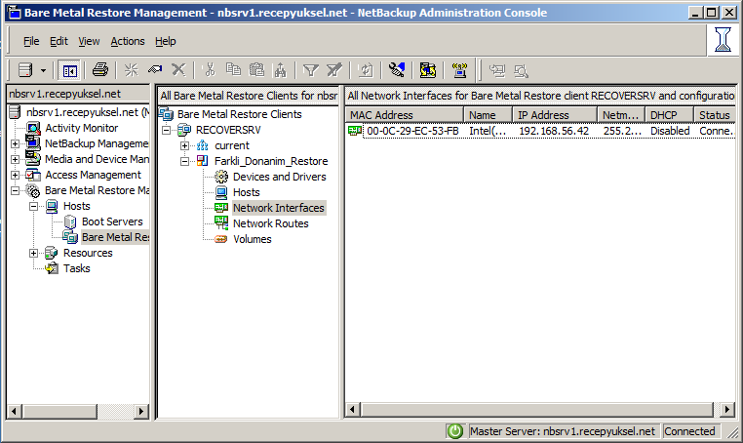Click the greyed computers toolbar icon
The height and width of the screenshot is (443, 743).
[x=497, y=70]
